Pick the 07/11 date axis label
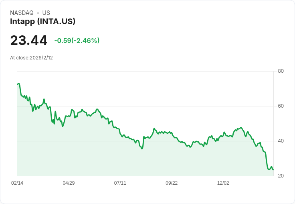This screenshot has height=204, width=295. pos(120,183)
